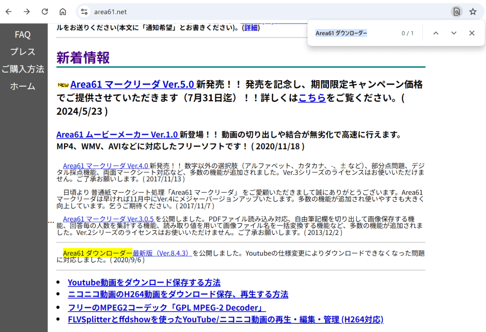This screenshot has width=486, height=332.
Task: Bookmark this page with the star icon
Action: (473, 12)
